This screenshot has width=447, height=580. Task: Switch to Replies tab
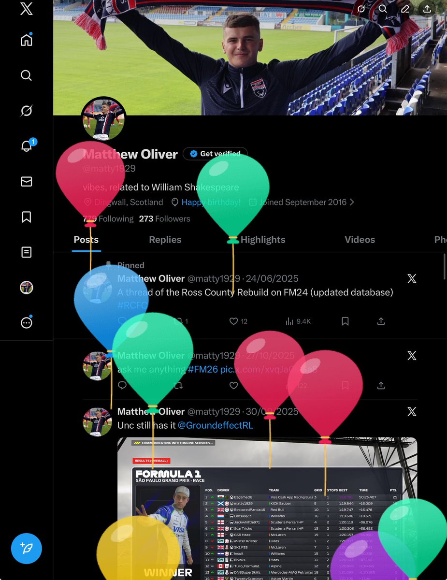pos(165,240)
